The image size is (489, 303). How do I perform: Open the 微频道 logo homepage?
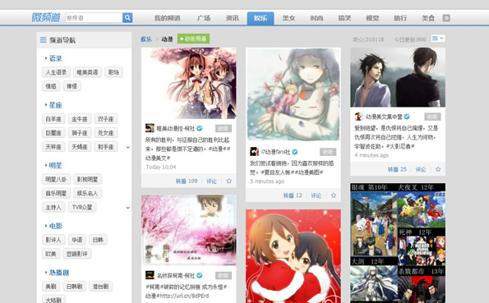pos(46,17)
